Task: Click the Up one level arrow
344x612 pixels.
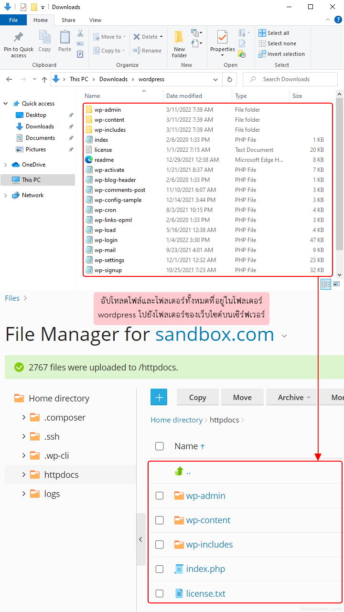Action: pos(44,79)
